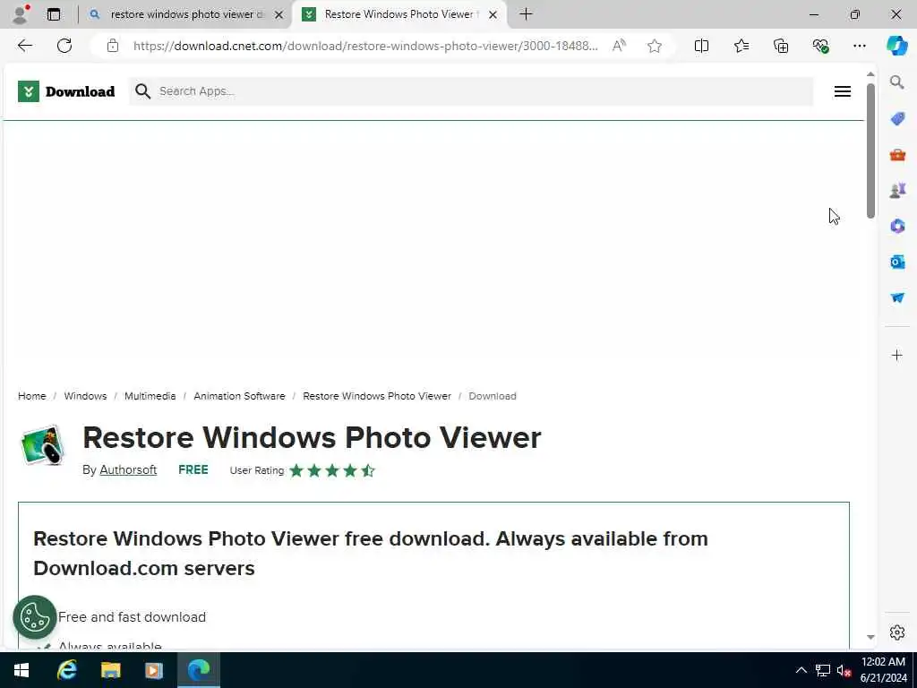Click the scrollbar up arrow
Image resolution: width=917 pixels, height=688 pixels.
click(x=870, y=74)
